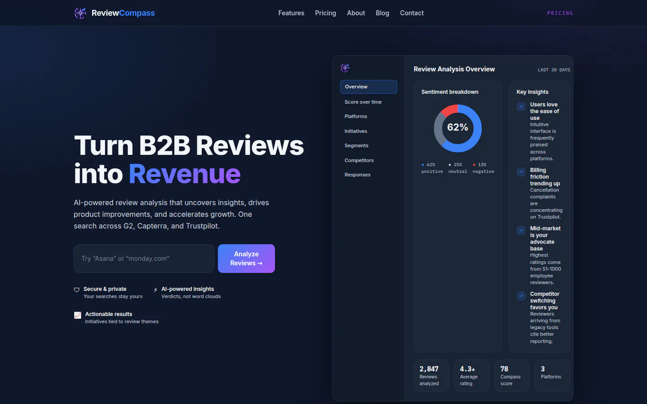Viewport: 647px width, 404px height.
Task: Open Segments in the sidebar
Action: coord(368,145)
